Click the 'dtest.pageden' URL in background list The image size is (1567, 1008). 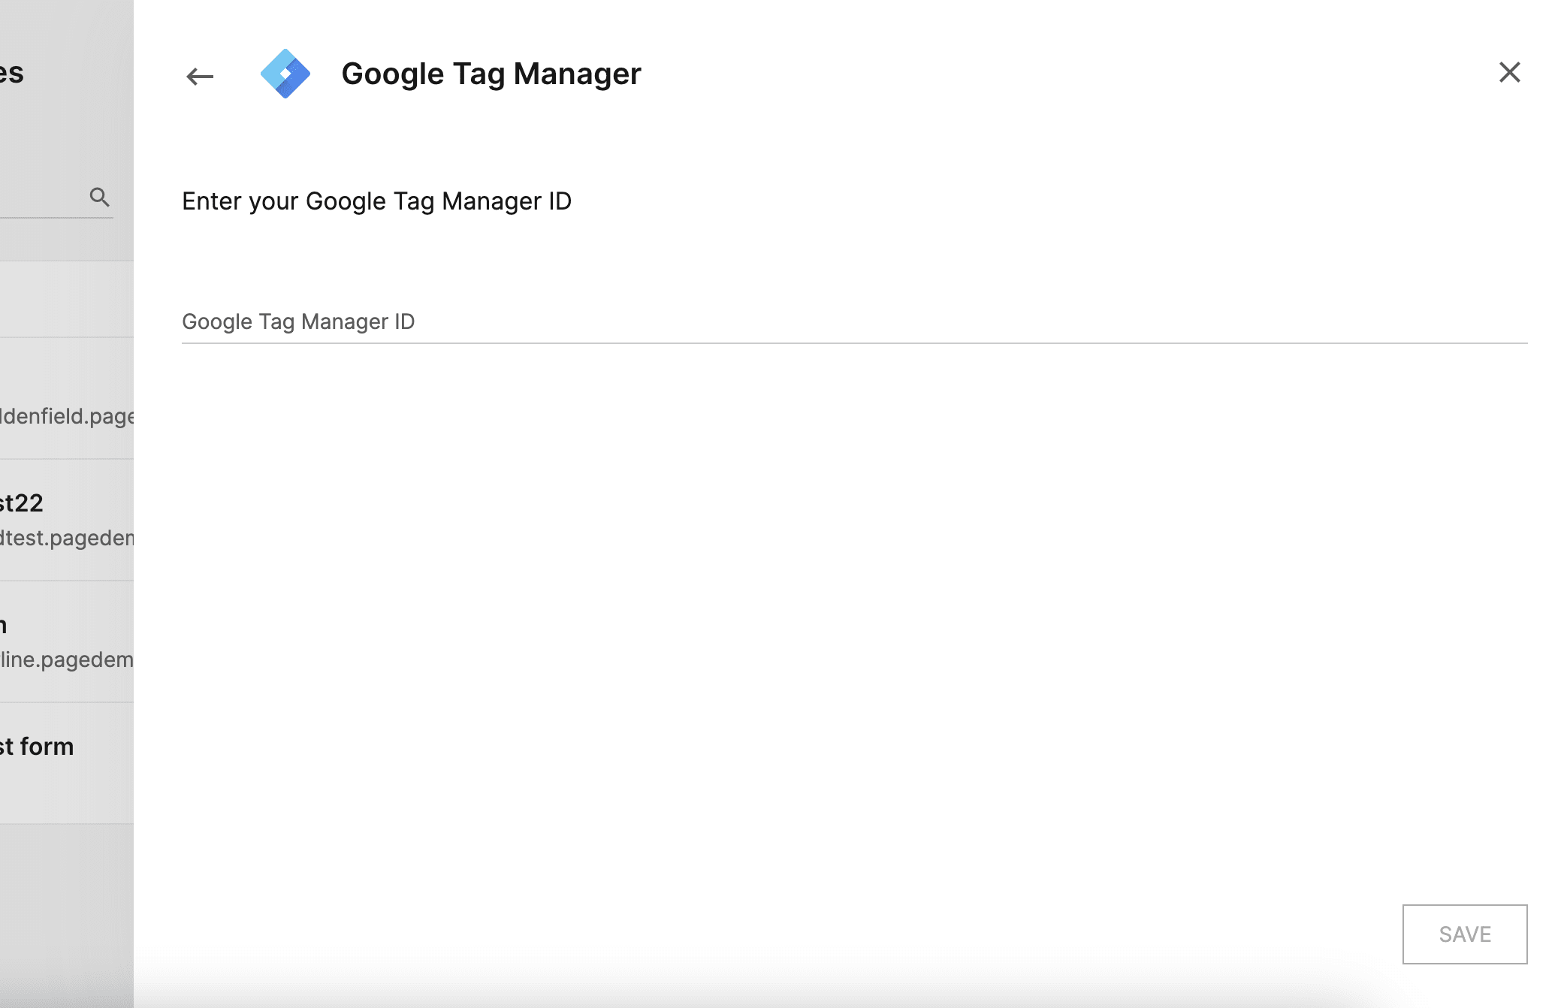pos(67,538)
